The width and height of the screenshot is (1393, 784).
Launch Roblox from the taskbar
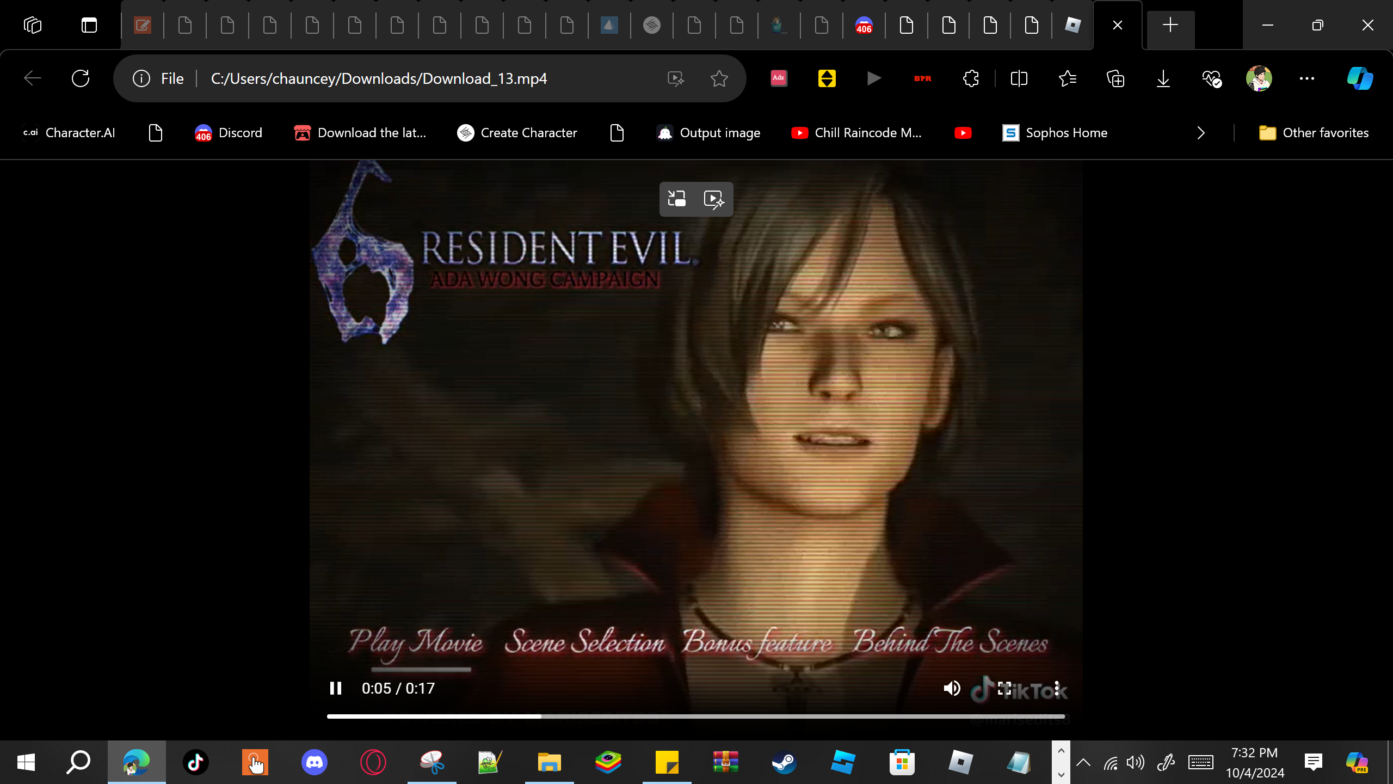pyautogui.click(x=960, y=762)
